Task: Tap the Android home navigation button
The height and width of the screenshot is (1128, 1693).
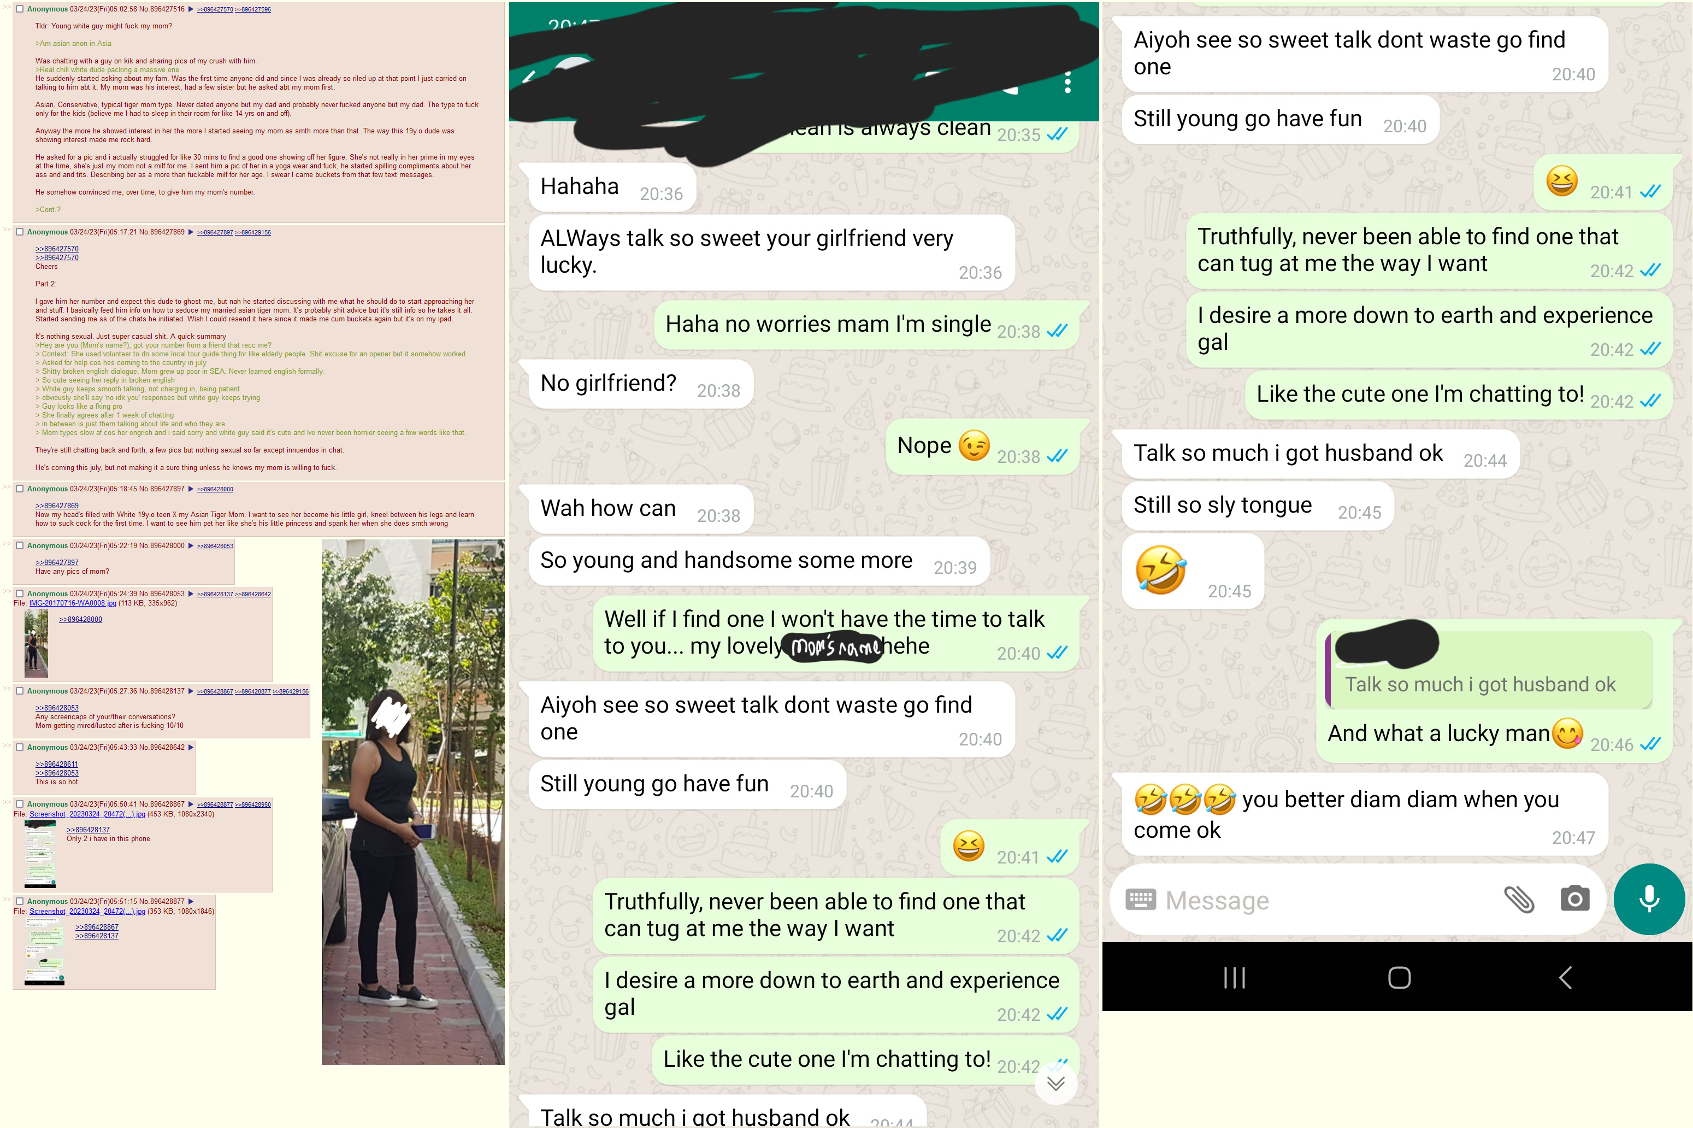Action: pyautogui.click(x=1399, y=978)
